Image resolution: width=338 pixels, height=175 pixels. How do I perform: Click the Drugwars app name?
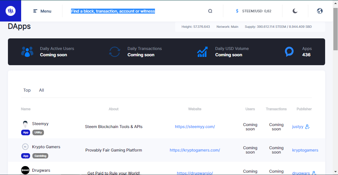coord(41,170)
